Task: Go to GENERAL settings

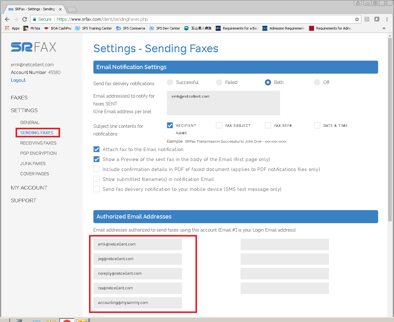Action: pyautogui.click(x=30, y=122)
